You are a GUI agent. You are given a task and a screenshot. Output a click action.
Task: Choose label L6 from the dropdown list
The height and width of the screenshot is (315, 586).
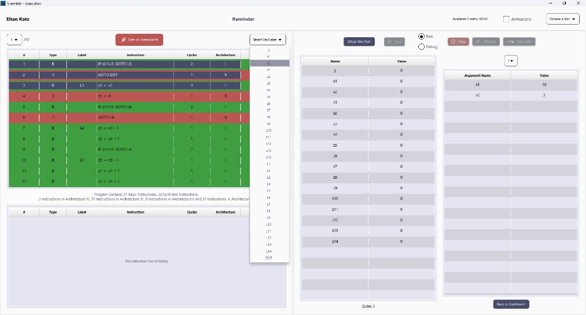269,198
